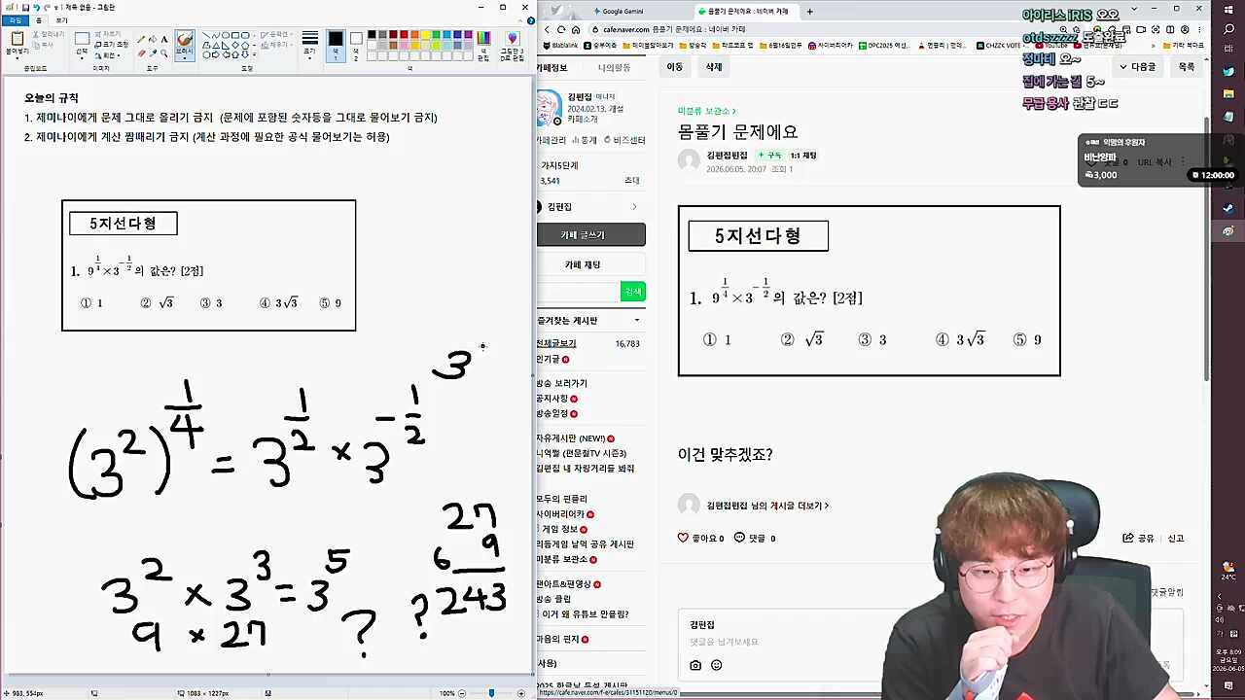The width and height of the screenshot is (1245, 700).
Task: Click the photo attach icon in comment box
Action: 695,665
